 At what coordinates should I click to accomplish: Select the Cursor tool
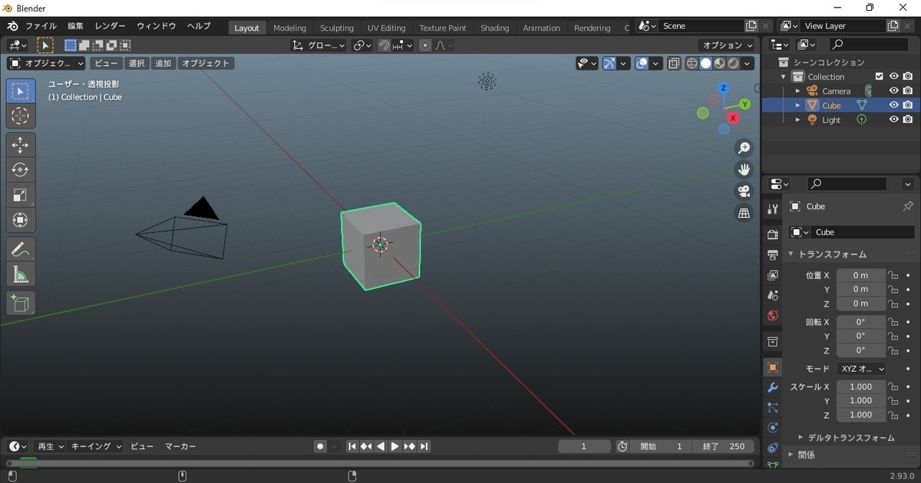21,117
